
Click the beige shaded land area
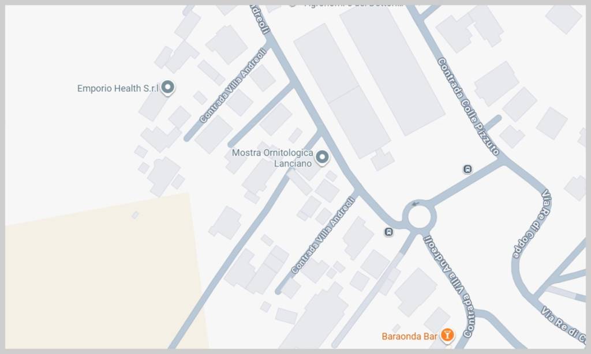tap(102, 278)
